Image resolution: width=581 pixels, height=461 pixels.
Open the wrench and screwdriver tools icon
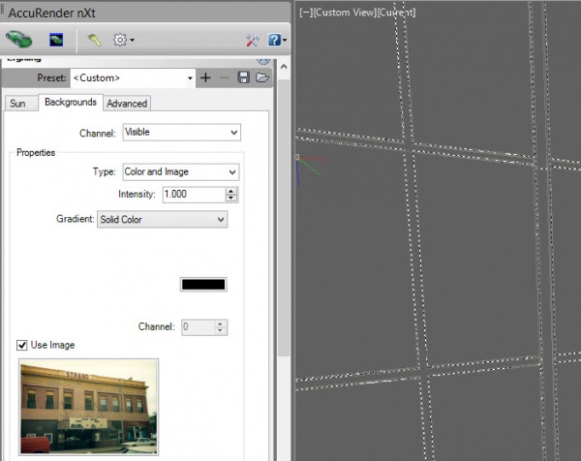tap(252, 40)
